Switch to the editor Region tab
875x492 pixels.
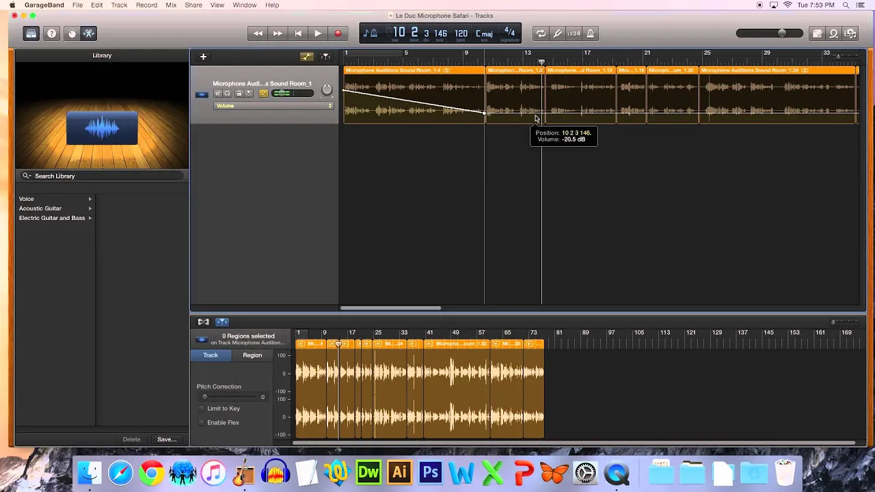[252, 355]
